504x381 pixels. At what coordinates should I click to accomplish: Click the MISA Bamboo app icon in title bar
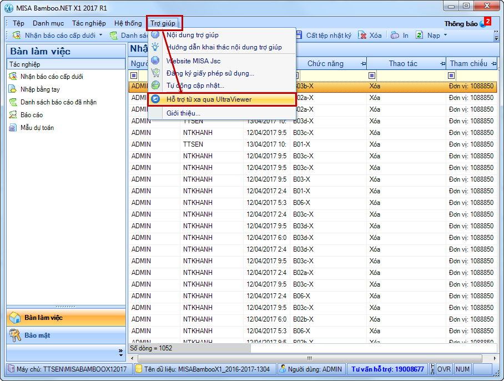point(9,8)
